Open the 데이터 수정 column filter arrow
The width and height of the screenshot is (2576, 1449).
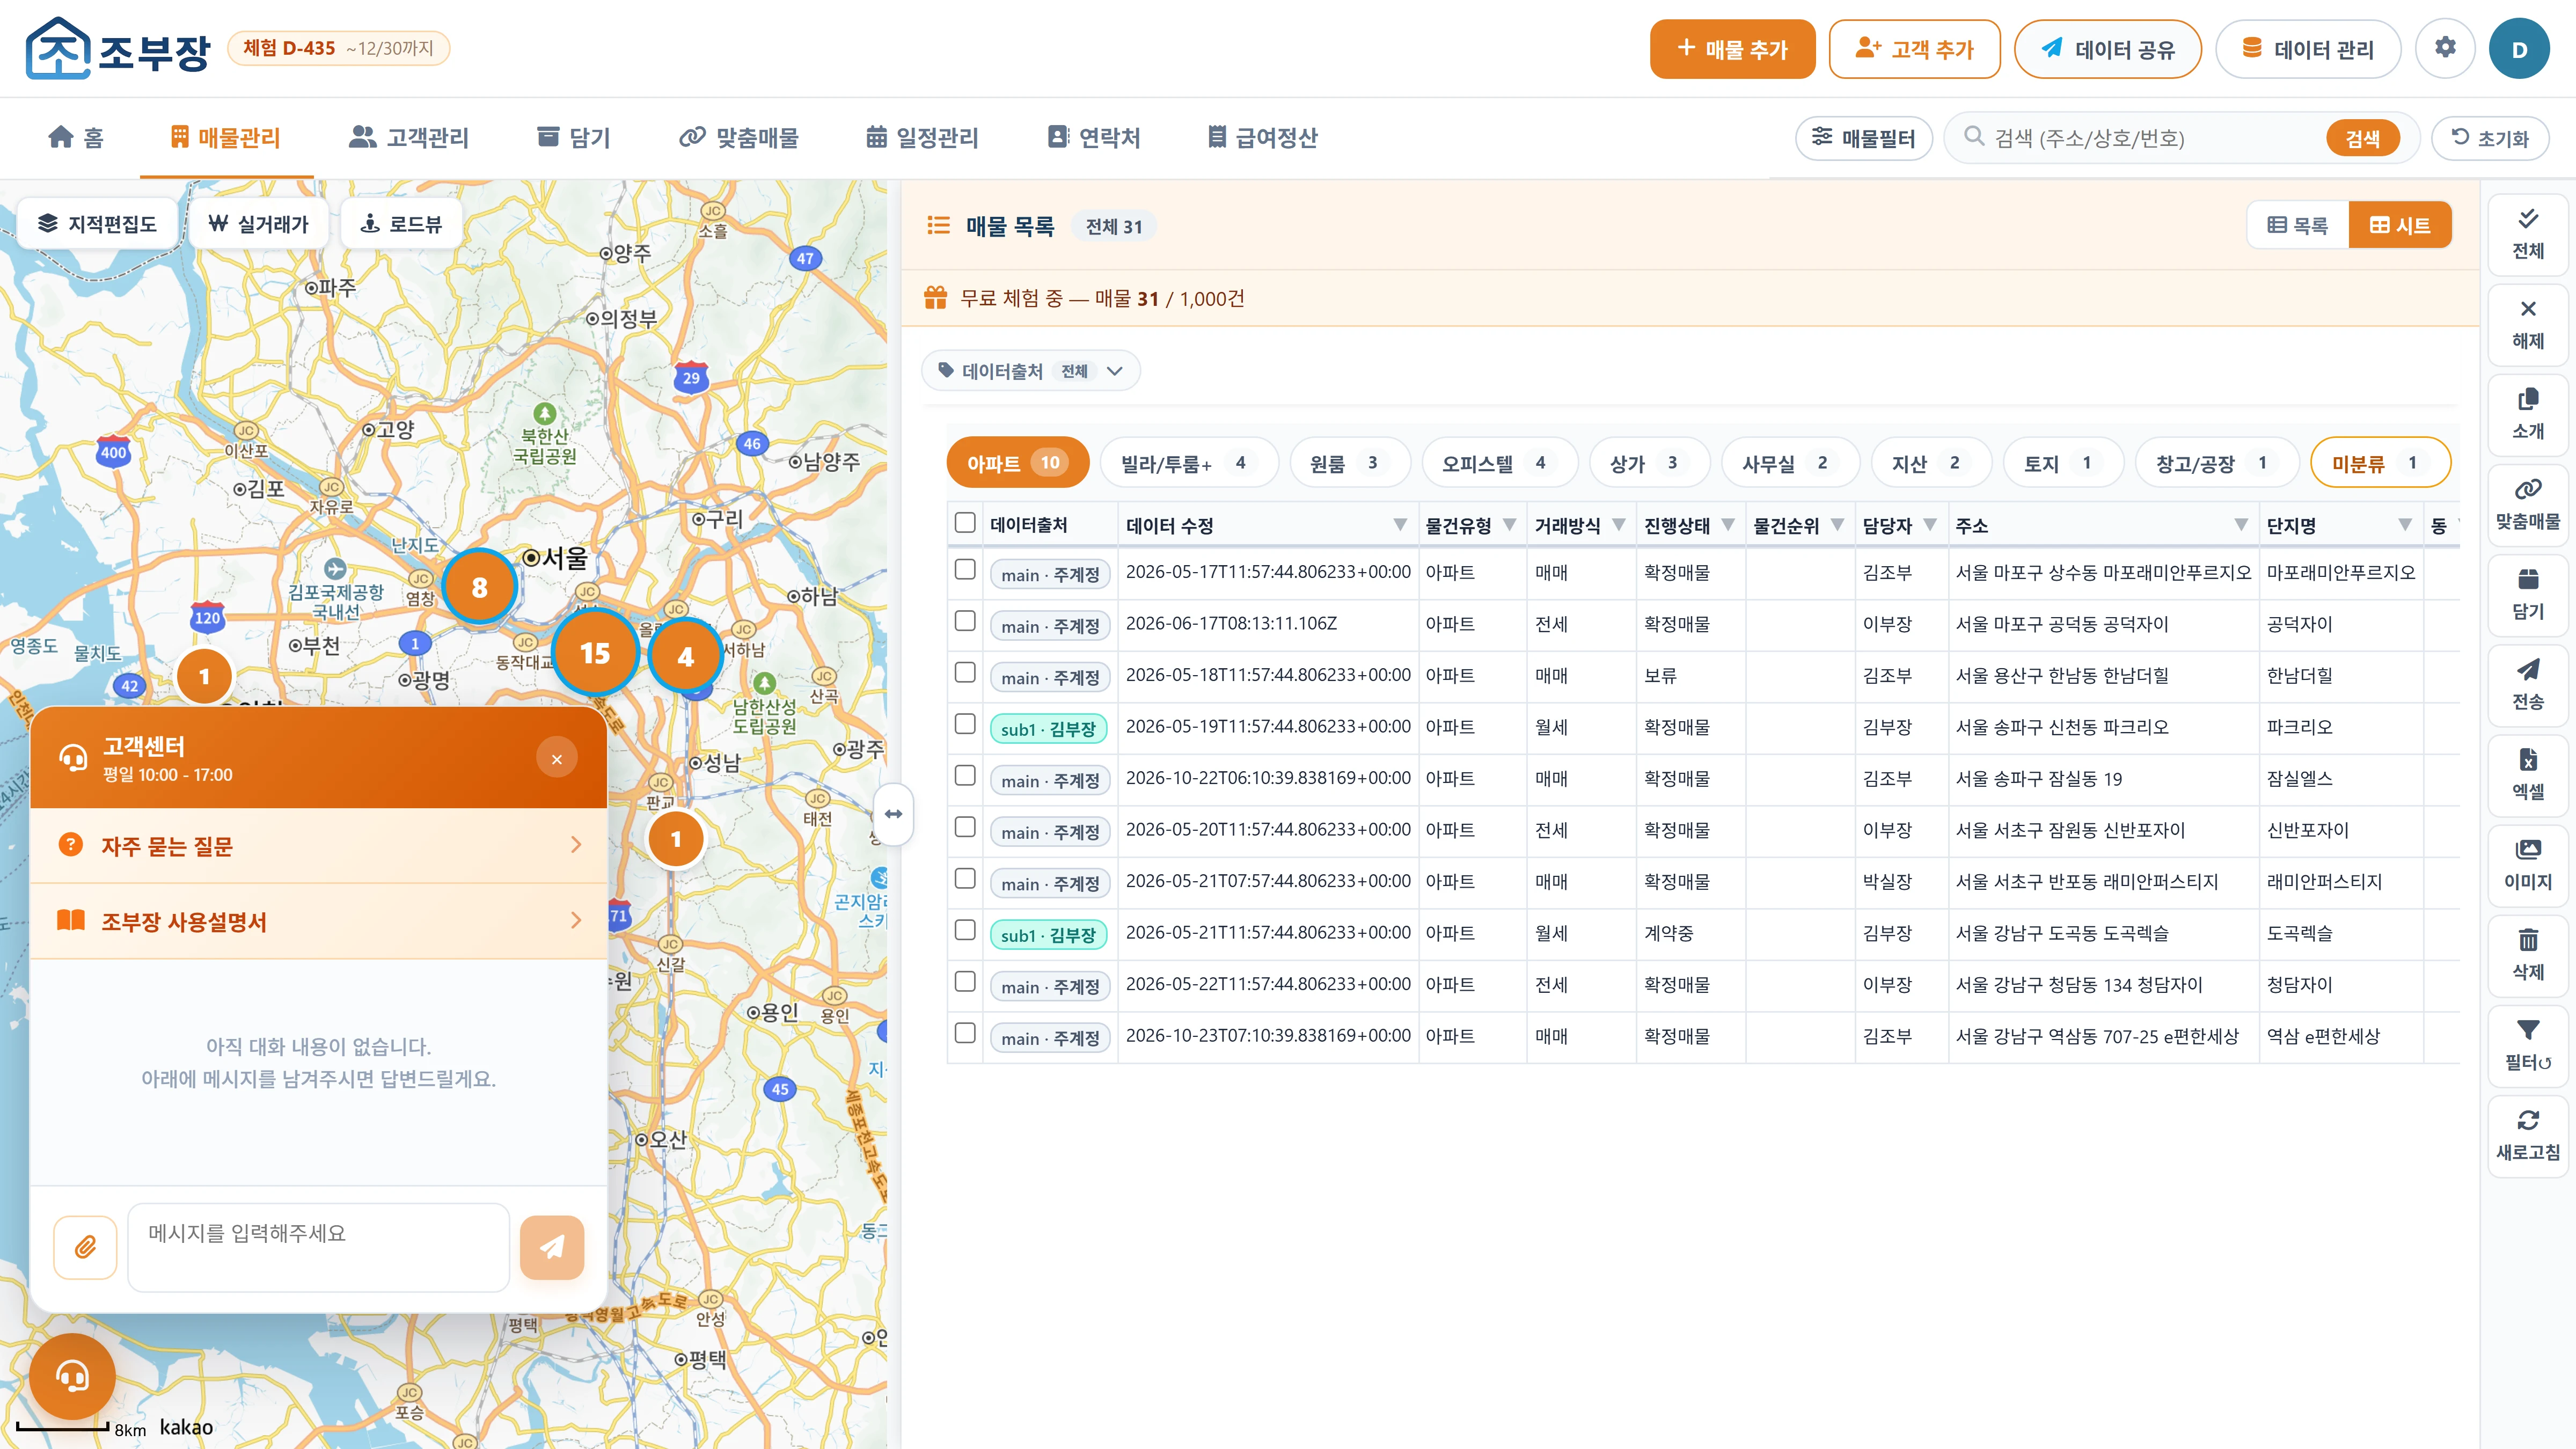tap(1400, 525)
